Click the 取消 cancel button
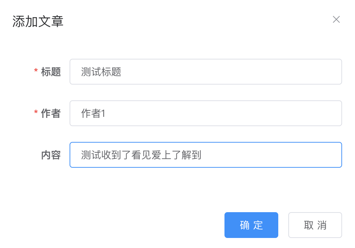The height and width of the screenshot is (248, 355). click(x=315, y=225)
